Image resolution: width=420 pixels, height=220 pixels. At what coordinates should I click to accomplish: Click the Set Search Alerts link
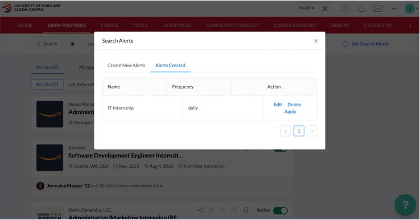tap(366, 44)
